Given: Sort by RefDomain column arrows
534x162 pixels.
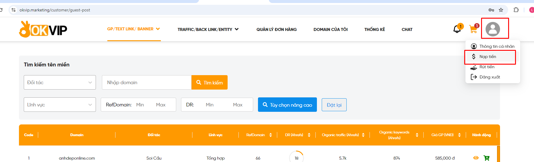Looking at the screenshot, I should click(271, 135).
